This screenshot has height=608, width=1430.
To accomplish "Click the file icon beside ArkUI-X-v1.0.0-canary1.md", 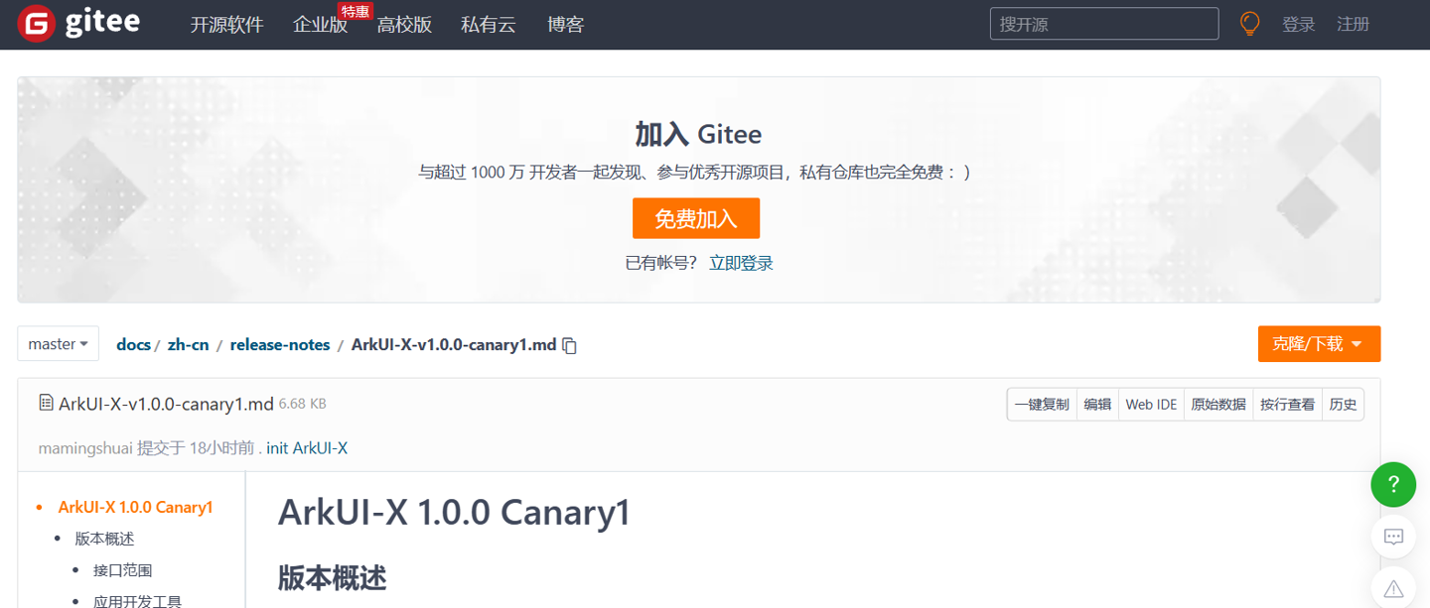I will tap(46, 403).
